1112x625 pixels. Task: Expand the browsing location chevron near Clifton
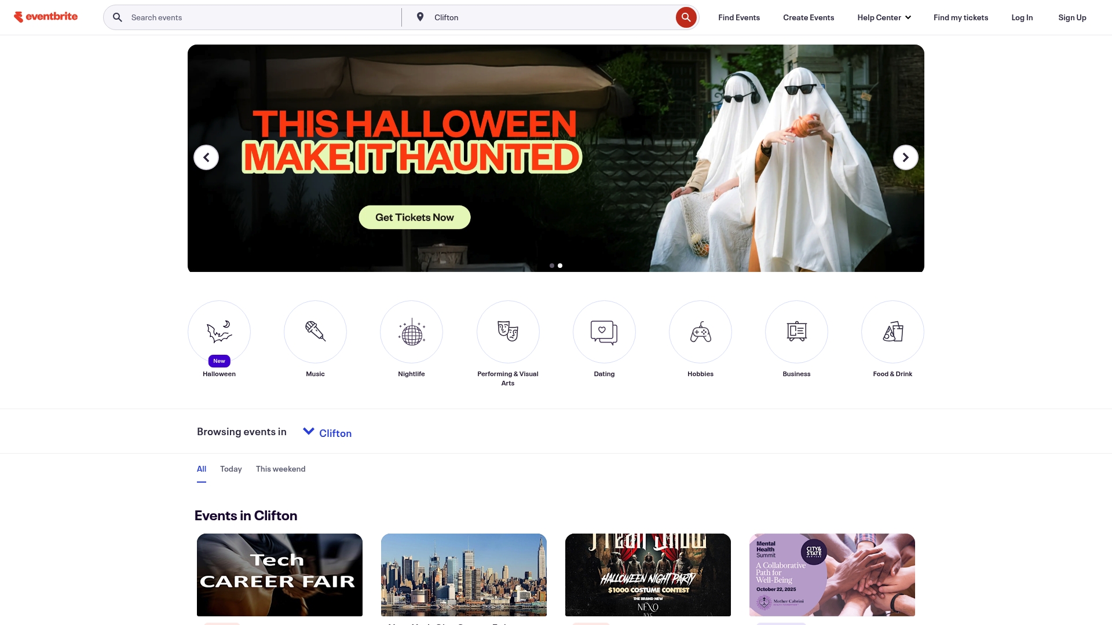click(x=309, y=431)
